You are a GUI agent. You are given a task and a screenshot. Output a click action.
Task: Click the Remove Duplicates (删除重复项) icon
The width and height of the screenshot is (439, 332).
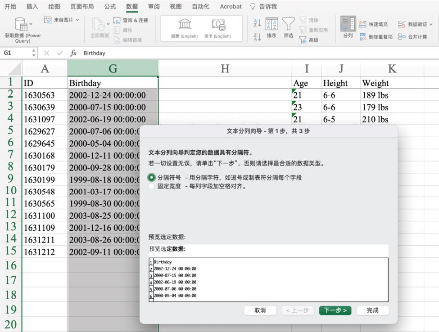(x=363, y=37)
